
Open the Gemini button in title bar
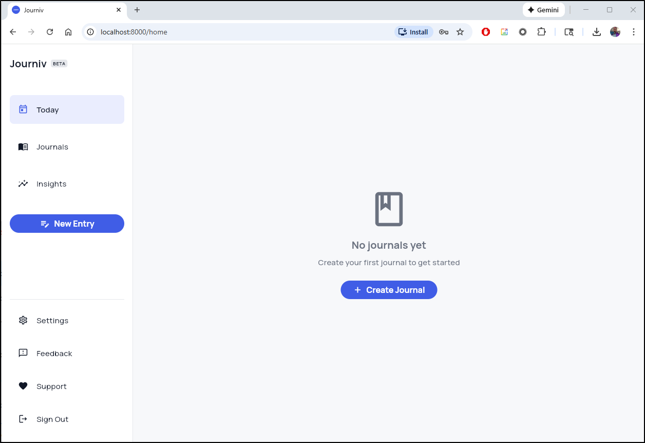point(543,10)
